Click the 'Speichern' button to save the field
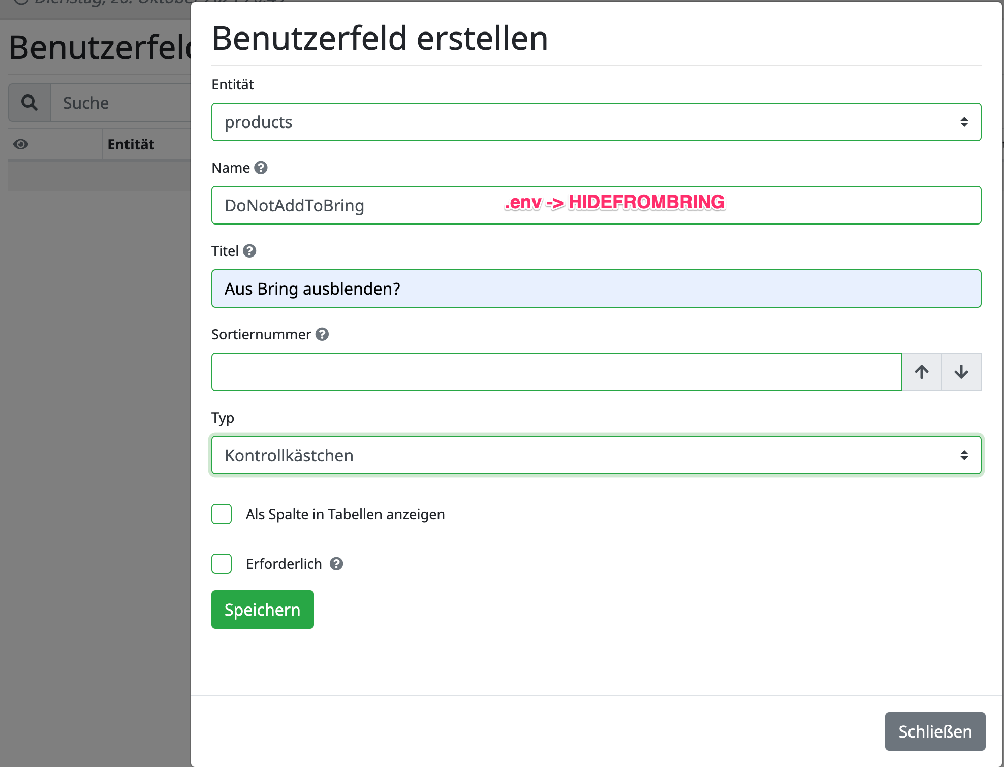The width and height of the screenshot is (1004, 767). pyautogui.click(x=262, y=609)
